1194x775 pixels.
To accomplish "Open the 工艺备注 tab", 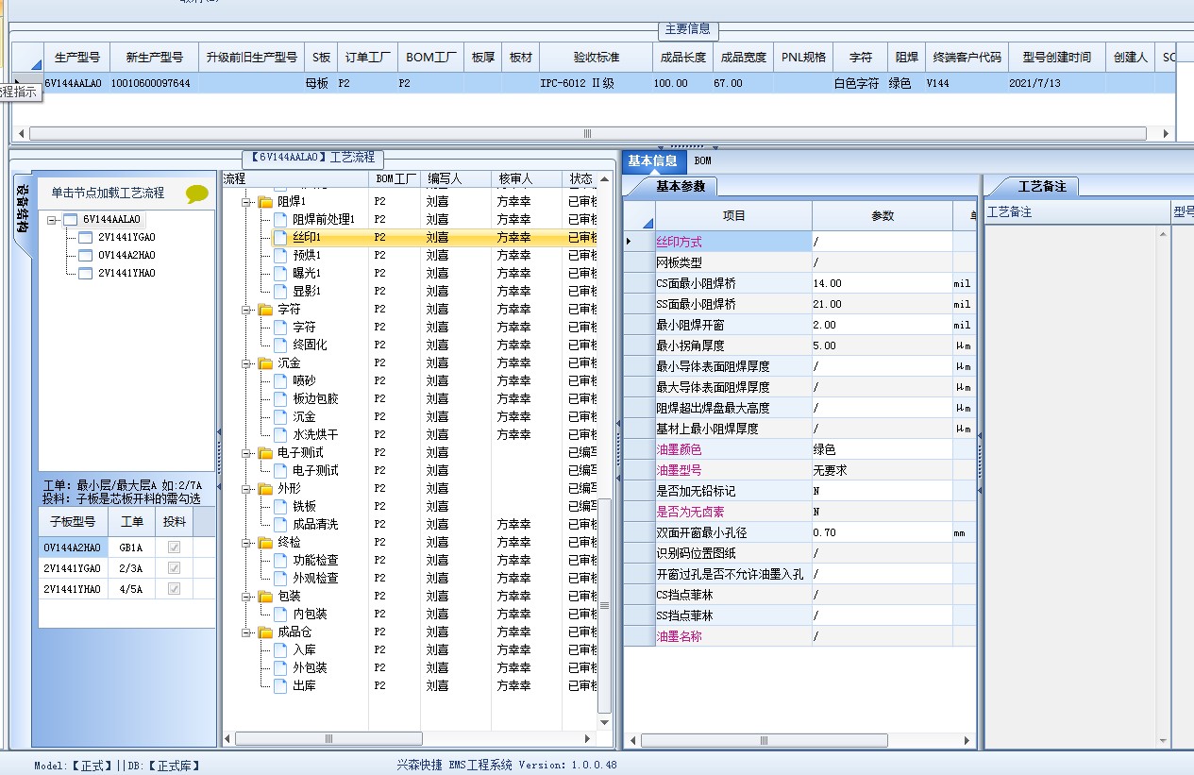I will (1042, 186).
